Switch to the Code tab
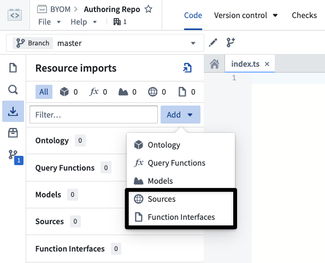325x263 pixels. 193,15
